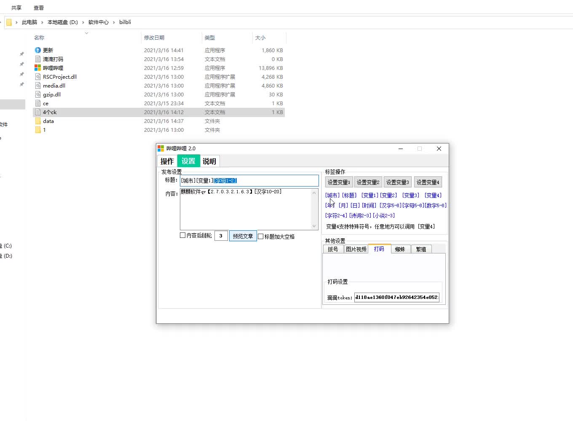Insert the [时间] tag link
573x421 pixels.
click(369, 205)
